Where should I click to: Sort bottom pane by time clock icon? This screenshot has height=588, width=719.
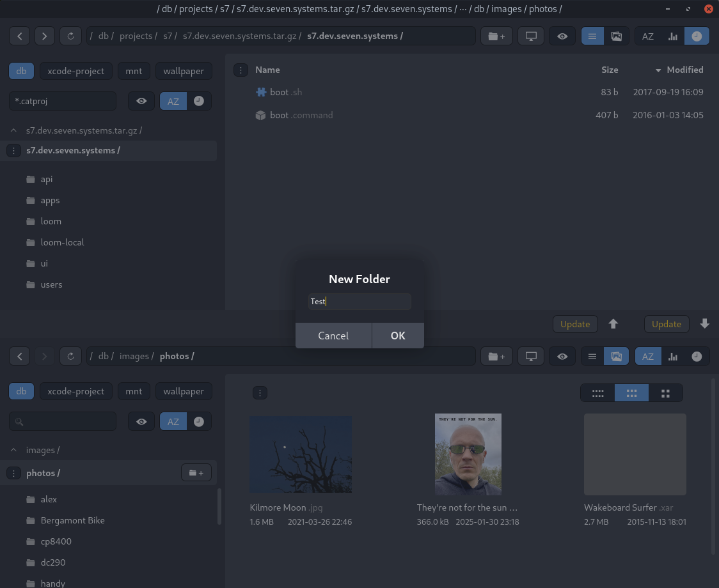pos(697,356)
